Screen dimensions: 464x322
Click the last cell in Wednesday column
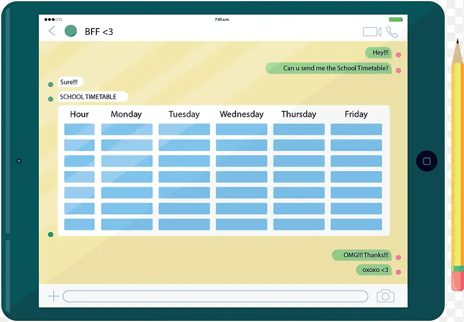241,225
